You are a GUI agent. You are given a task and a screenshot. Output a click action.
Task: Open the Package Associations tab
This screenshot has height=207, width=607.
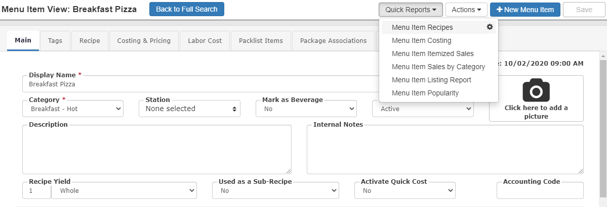(333, 40)
